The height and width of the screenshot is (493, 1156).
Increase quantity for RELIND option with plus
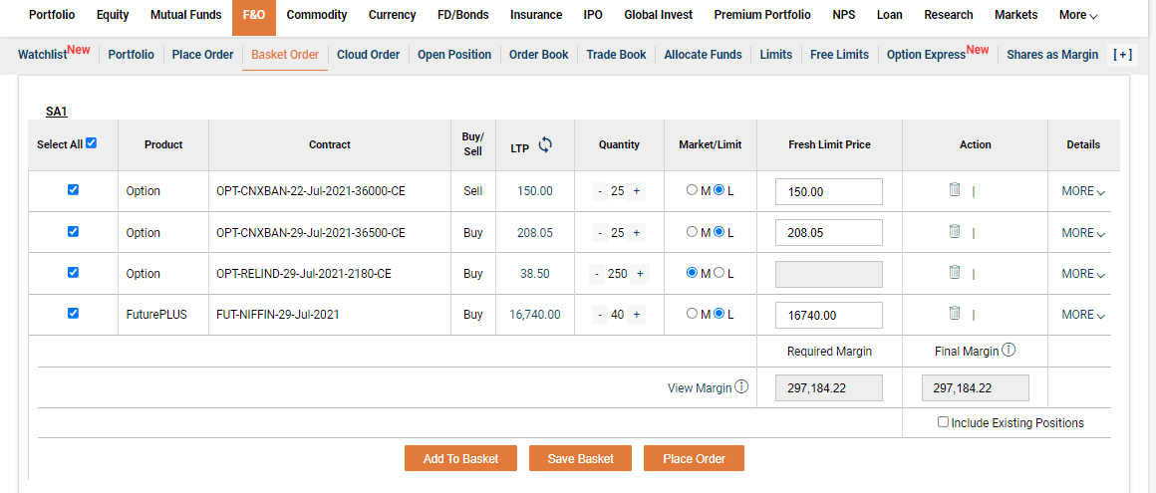pyautogui.click(x=640, y=274)
